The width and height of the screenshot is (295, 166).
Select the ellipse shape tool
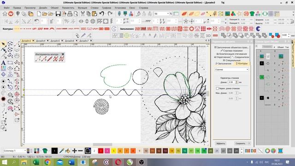pyautogui.click(x=10, y=69)
